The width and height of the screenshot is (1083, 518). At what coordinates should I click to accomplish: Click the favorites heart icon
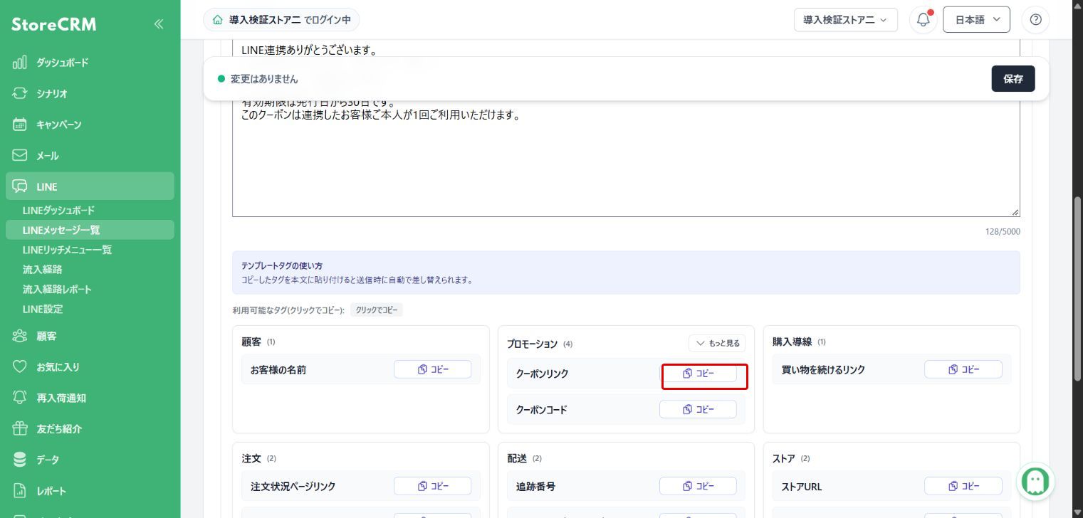tap(20, 366)
